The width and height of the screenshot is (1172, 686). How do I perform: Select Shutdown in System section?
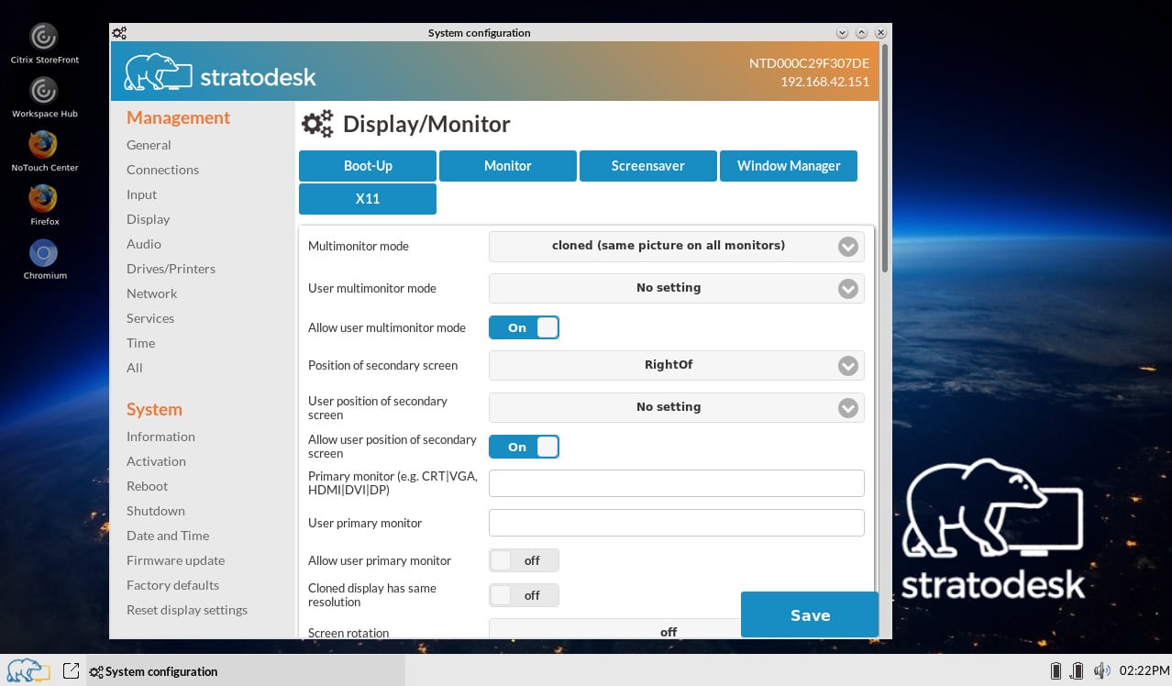156,511
